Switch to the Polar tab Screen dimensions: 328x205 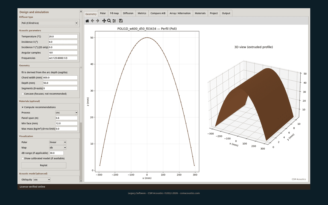103,13
